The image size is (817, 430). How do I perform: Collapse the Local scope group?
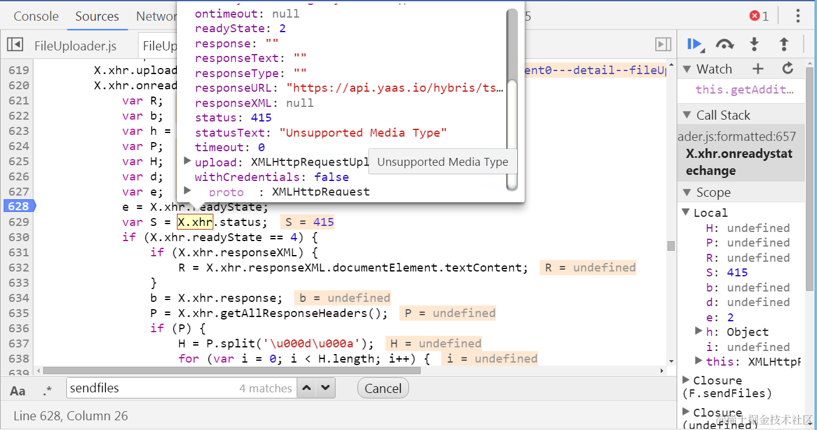[x=686, y=213]
